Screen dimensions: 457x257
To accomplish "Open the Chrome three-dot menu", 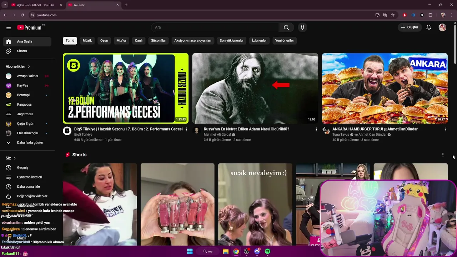I will (x=452, y=15).
